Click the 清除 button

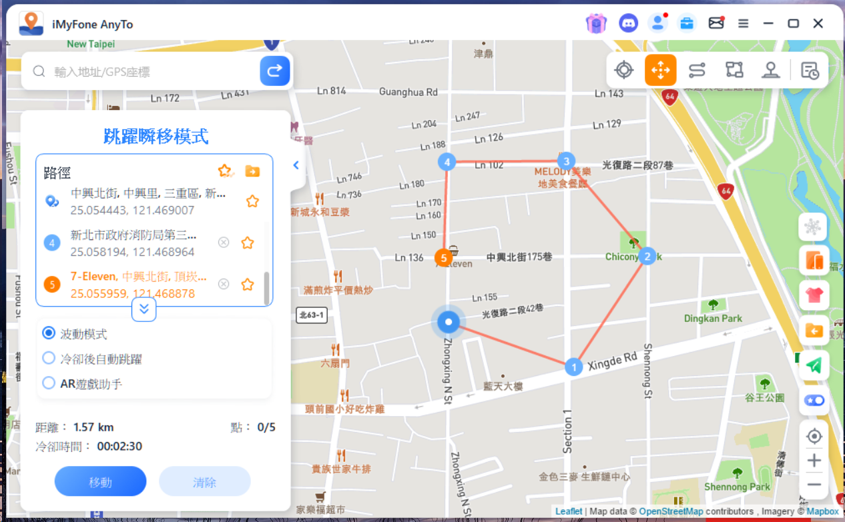204,481
